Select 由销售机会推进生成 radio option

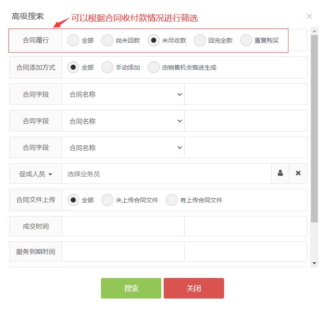154,67
